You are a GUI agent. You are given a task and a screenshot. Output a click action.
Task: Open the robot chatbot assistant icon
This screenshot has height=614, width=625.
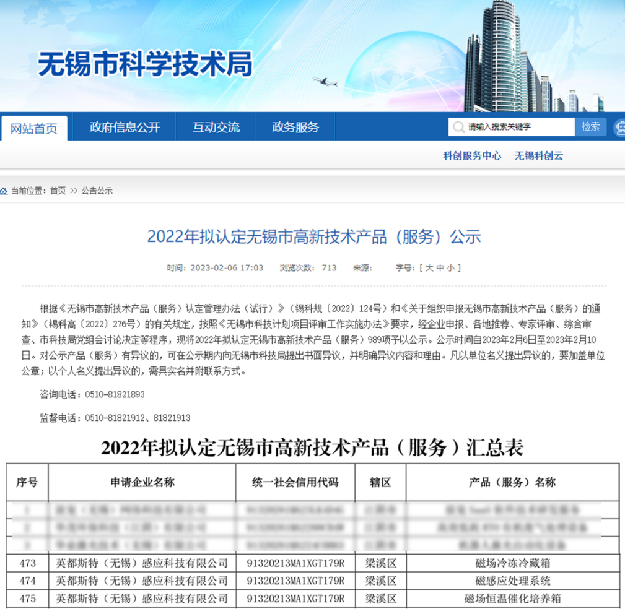point(621,127)
